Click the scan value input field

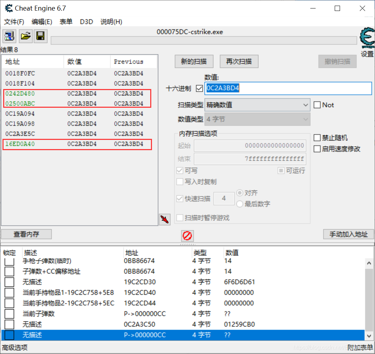[x=288, y=88]
